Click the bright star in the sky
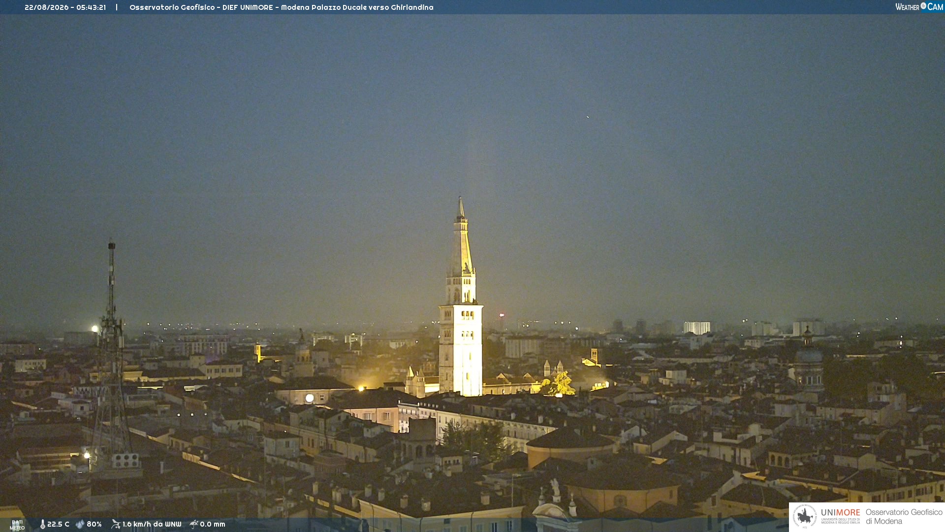The image size is (945, 532). pos(587,117)
